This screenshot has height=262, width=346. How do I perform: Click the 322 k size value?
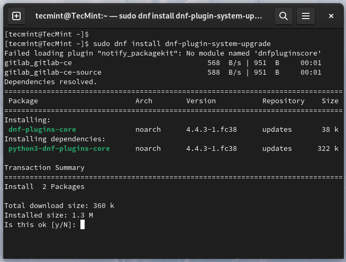pyautogui.click(x=328, y=149)
